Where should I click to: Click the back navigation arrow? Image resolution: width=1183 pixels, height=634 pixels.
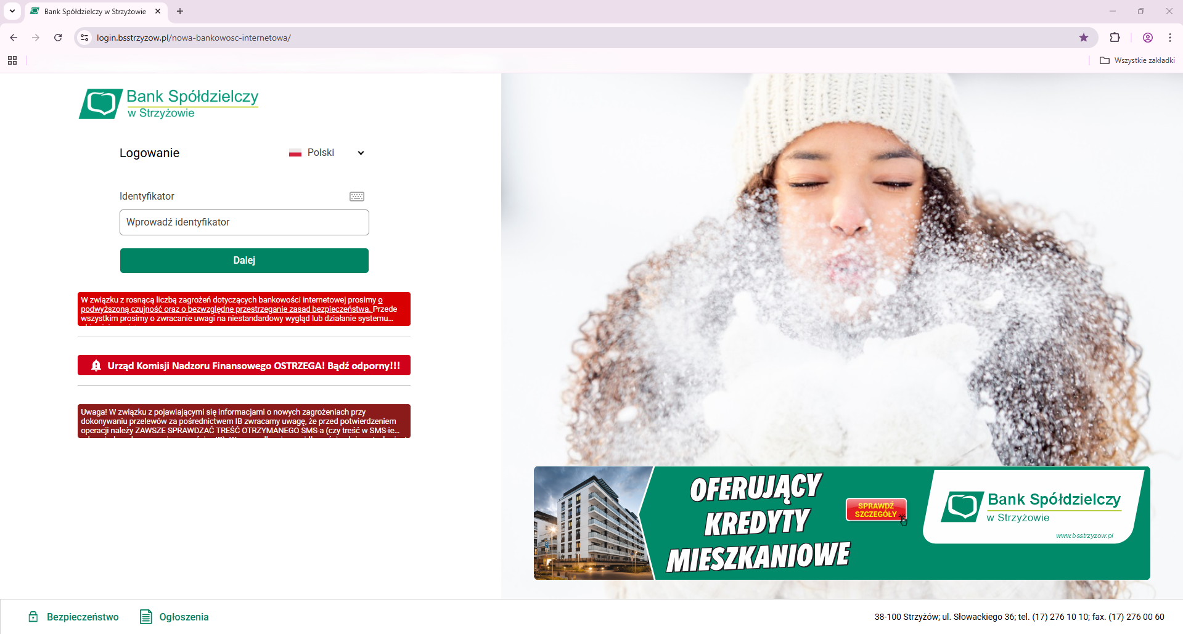14,38
